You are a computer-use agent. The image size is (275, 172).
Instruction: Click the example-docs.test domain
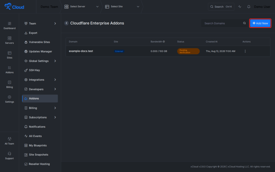point(81,51)
